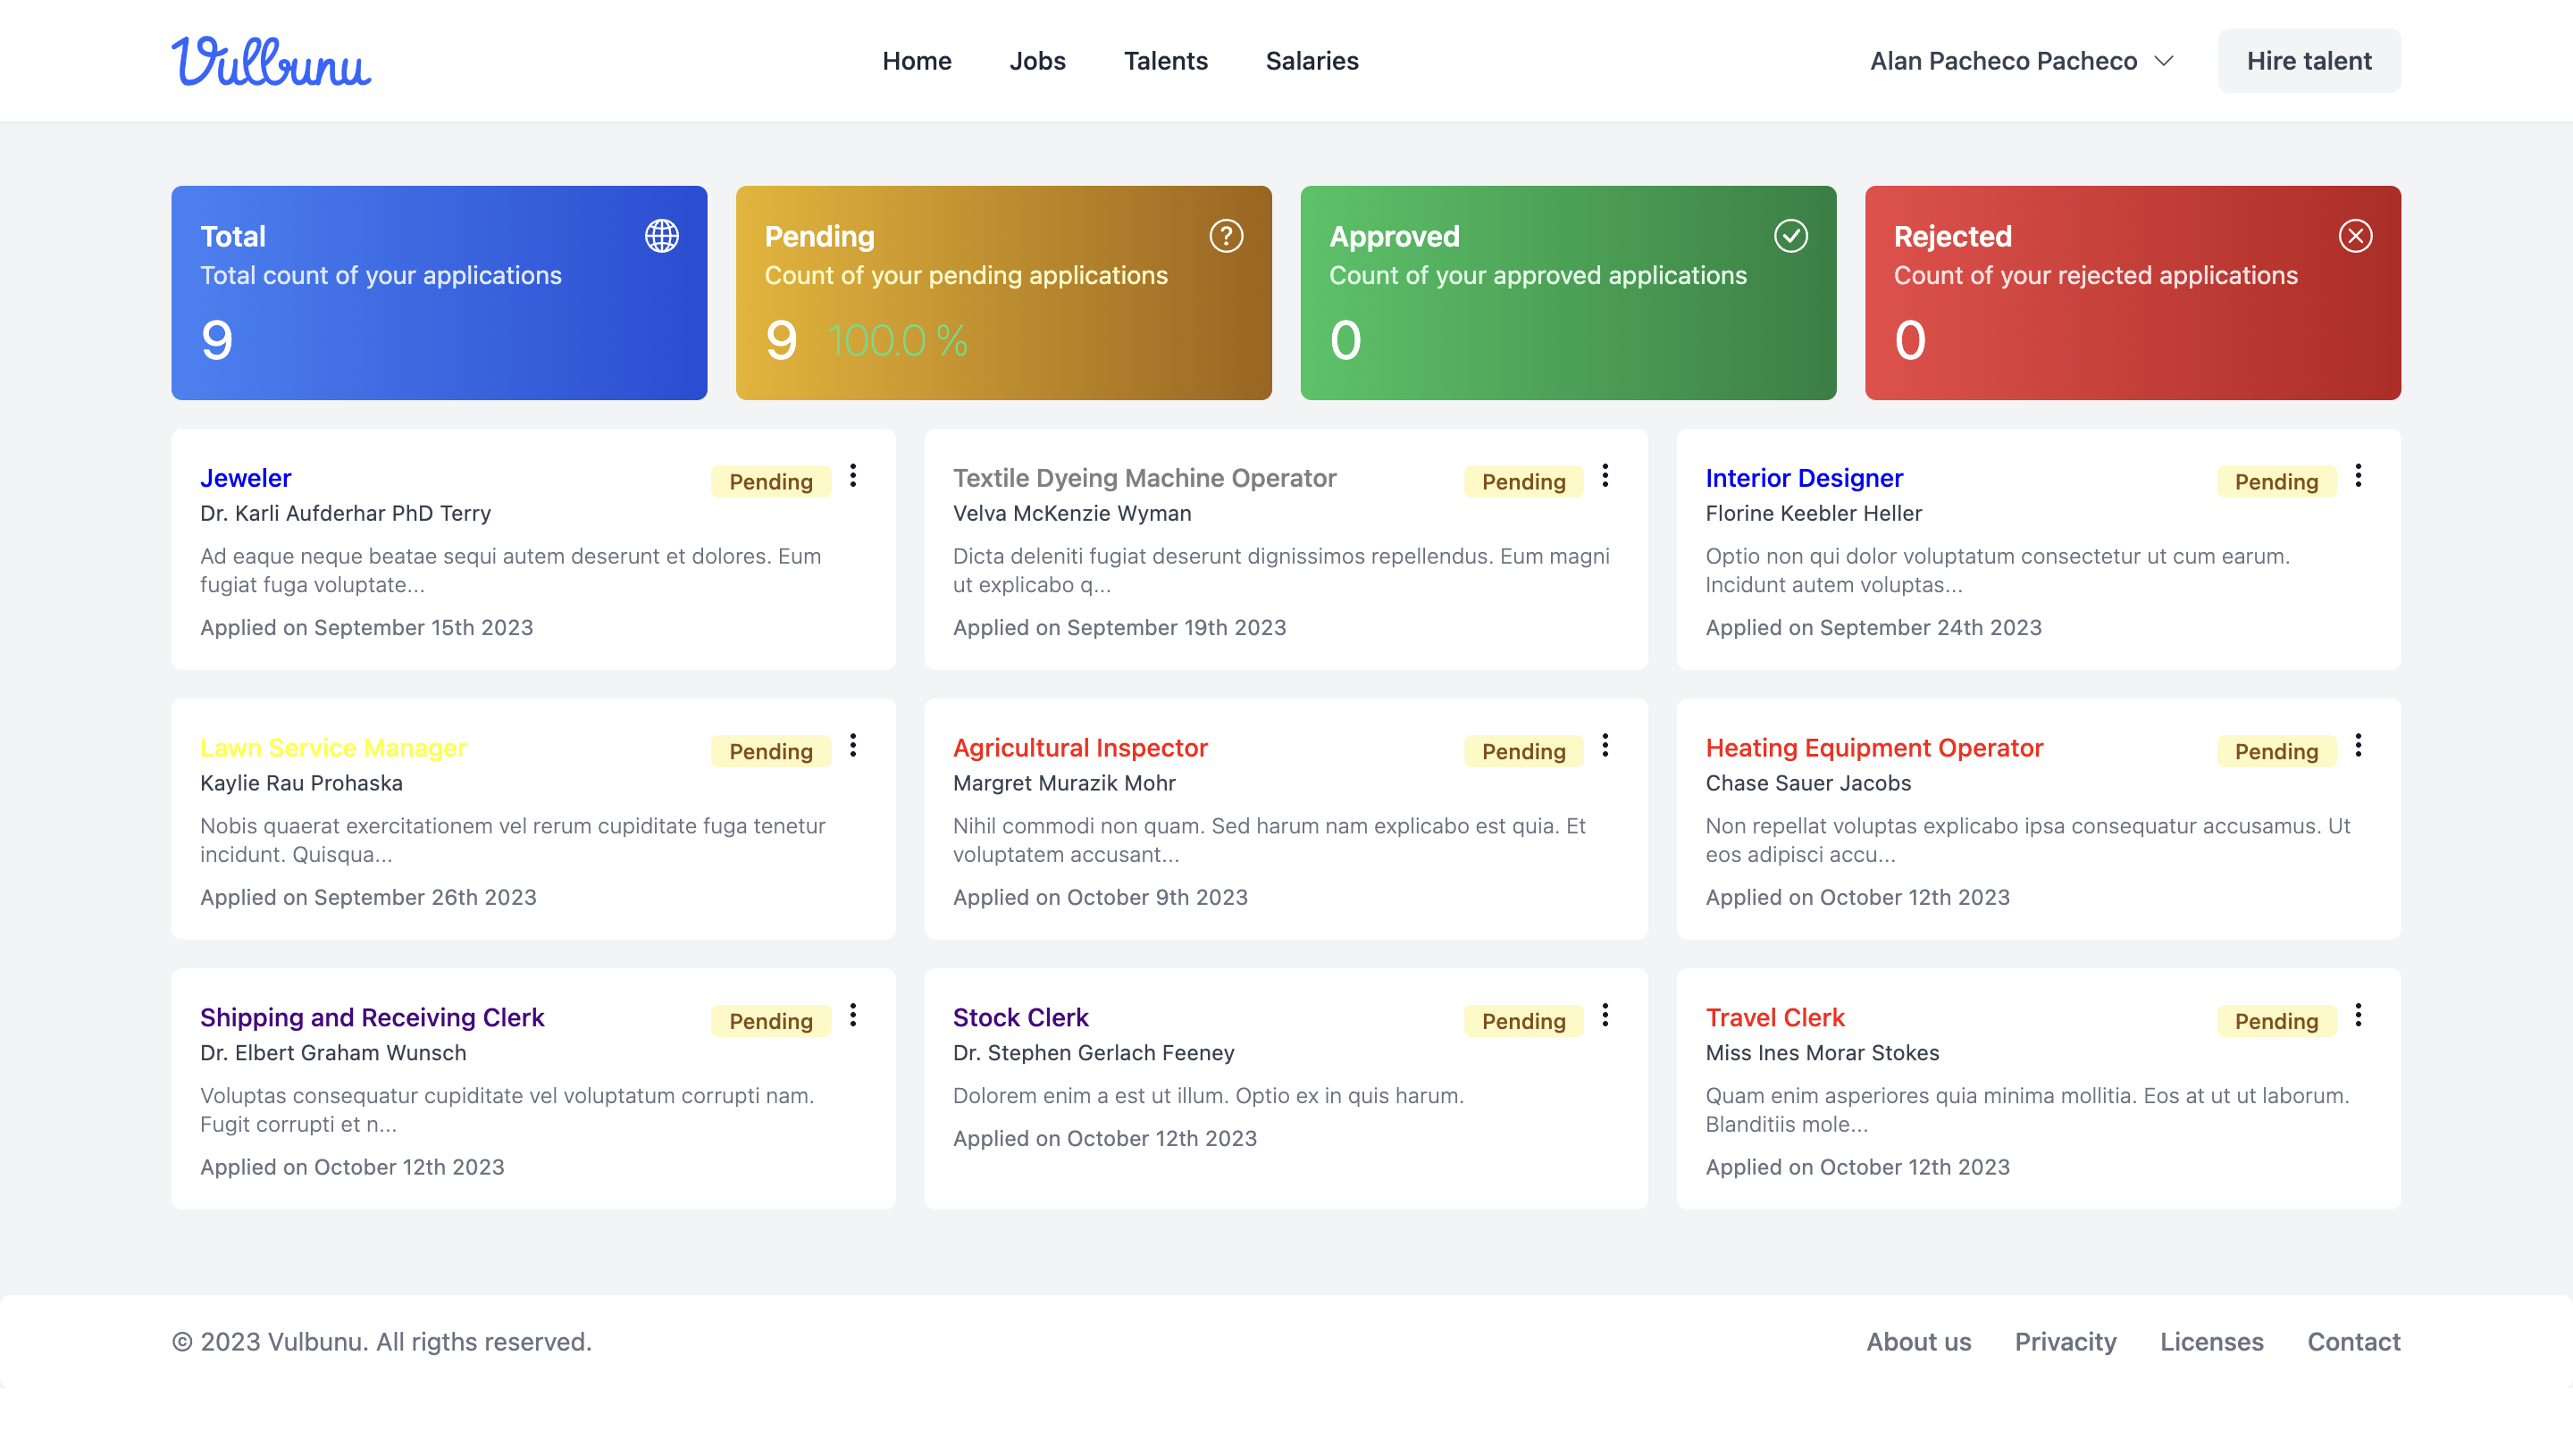Click the globe icon on Total card
This screenshot has width=2573, height=1456.
661,236
